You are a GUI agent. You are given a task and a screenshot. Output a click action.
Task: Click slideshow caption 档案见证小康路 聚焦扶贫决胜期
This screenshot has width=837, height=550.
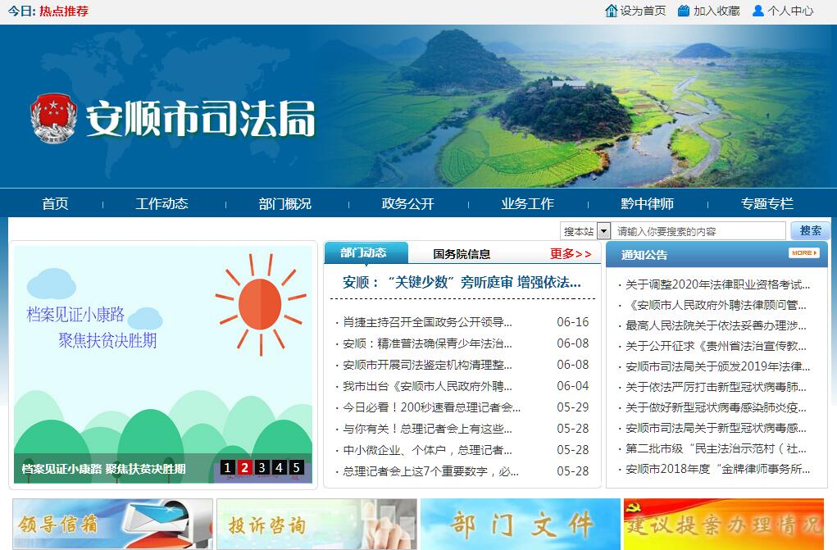click(x=103, y=469)
